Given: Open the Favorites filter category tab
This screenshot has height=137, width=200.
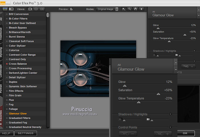Looking at the screenshot, I should click(x=1, y=117).
